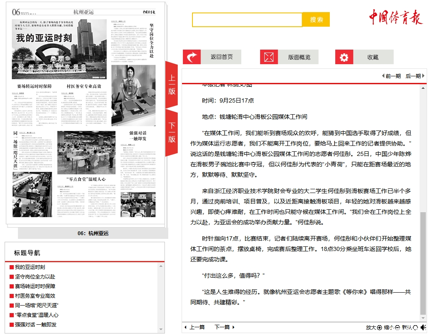
Task: Open previous article 上一篇
Action: click(x=195, y=327)
